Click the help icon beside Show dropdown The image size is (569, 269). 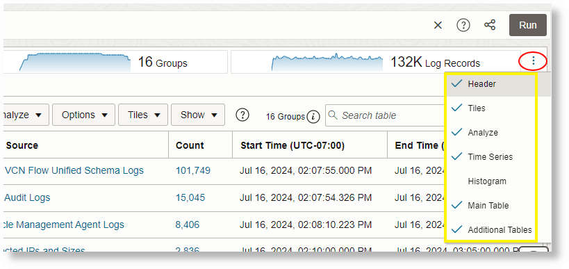242,115
